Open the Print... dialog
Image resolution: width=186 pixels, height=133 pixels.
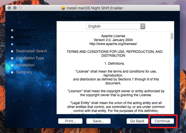point(70,121)
